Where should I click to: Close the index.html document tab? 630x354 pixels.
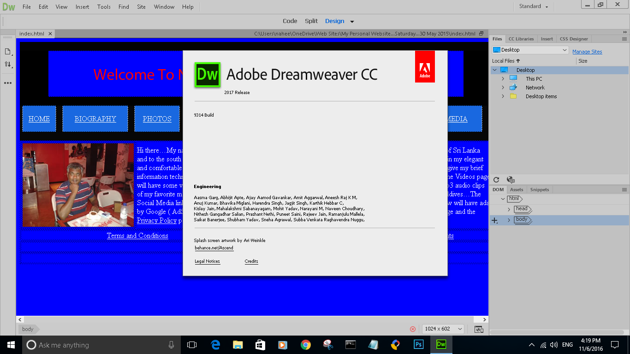coord(50,34)
